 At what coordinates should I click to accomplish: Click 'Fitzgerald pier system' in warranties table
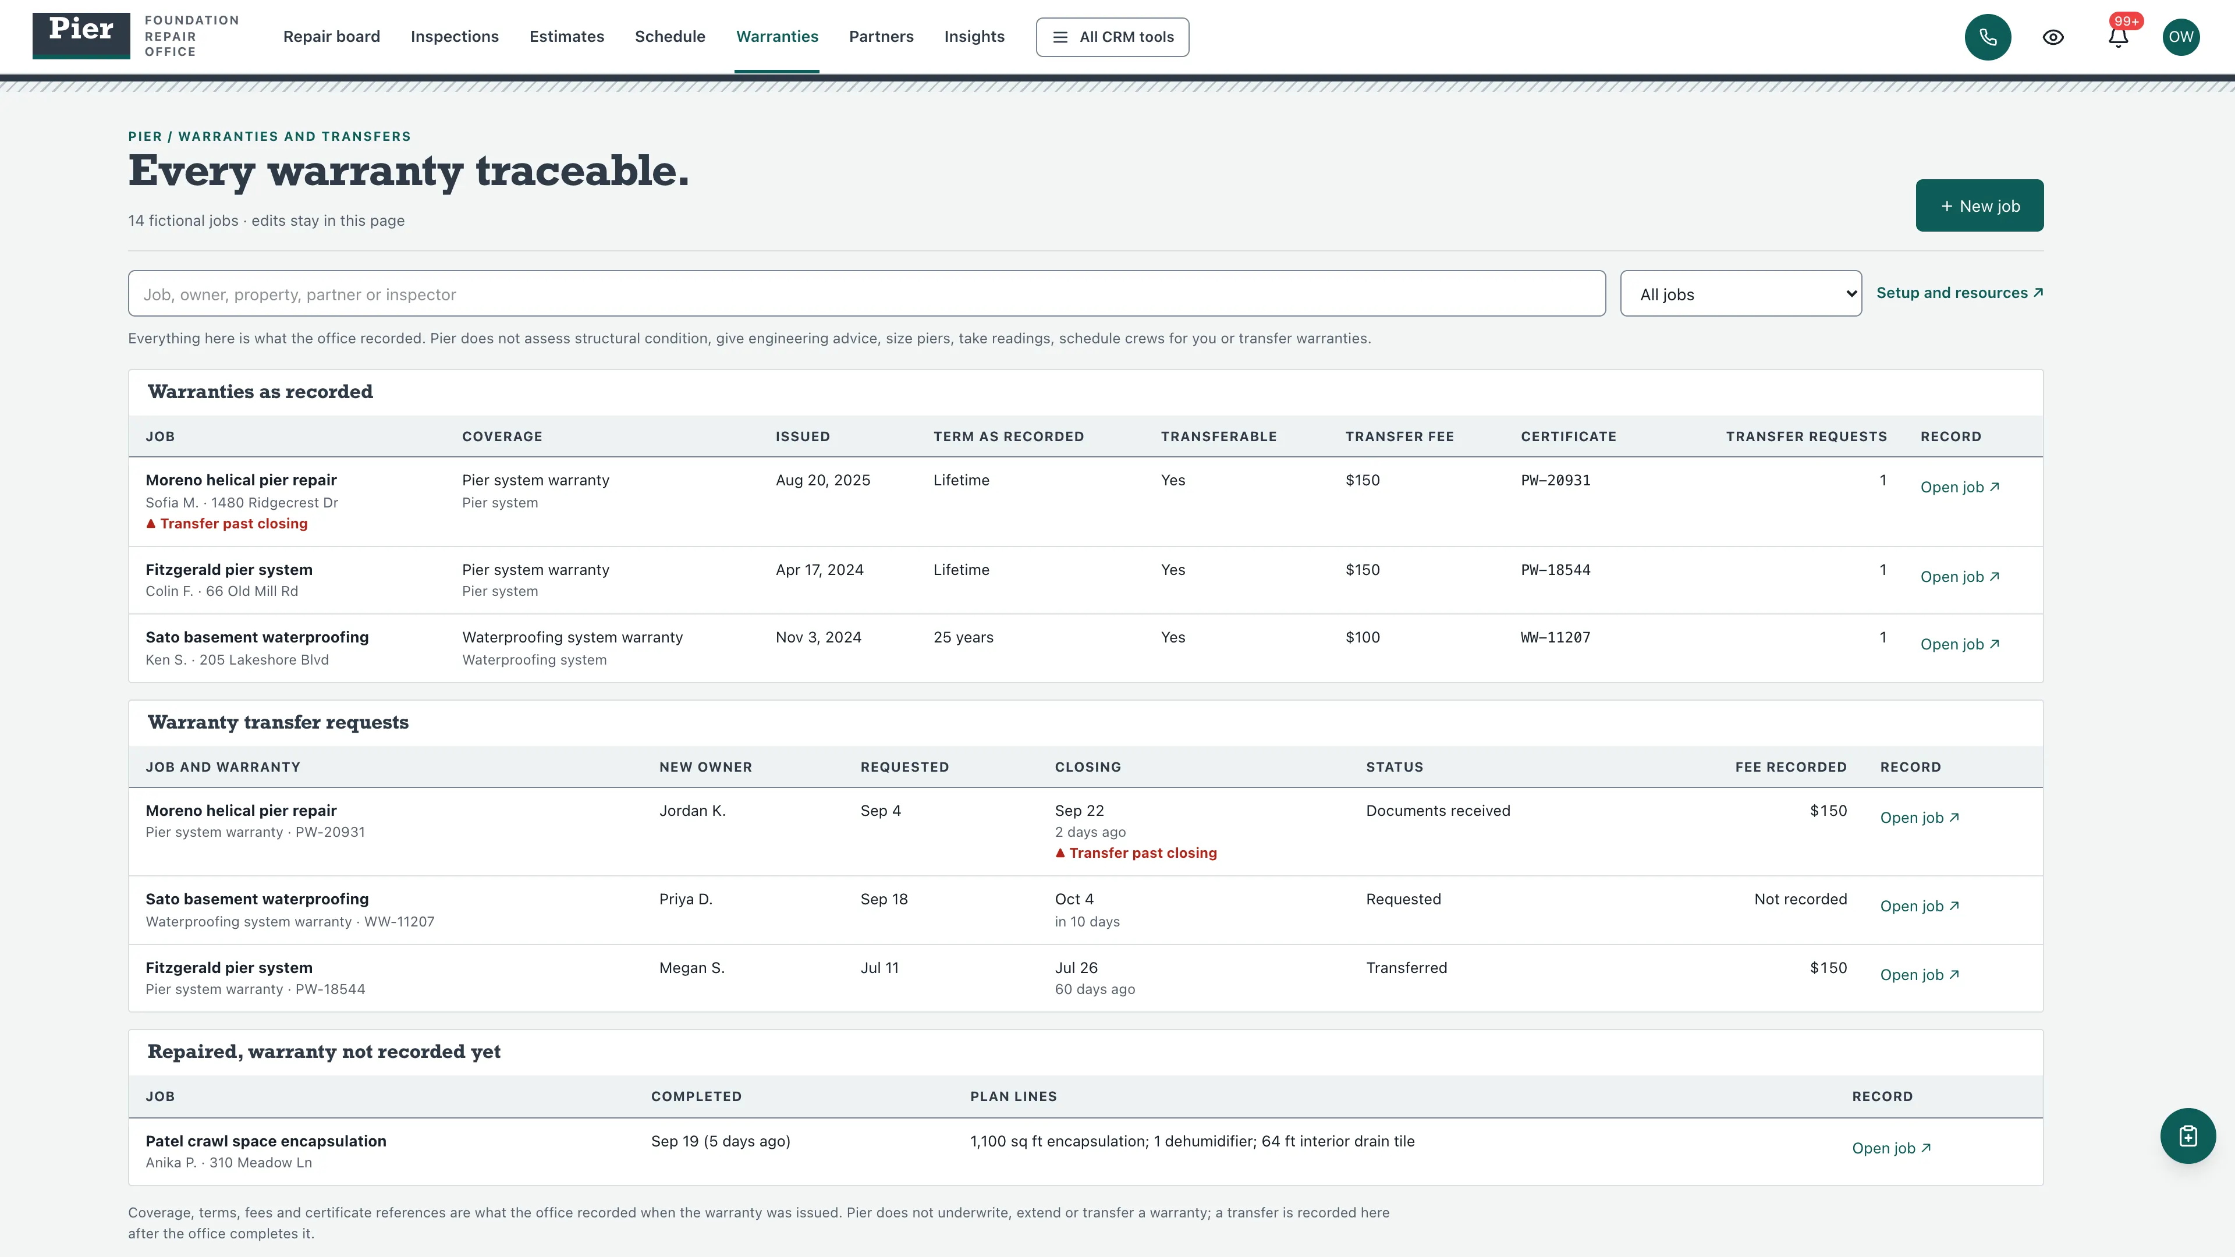(x=229, y=570)
